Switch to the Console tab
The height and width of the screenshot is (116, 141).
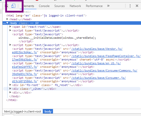(x=44, y=6)
